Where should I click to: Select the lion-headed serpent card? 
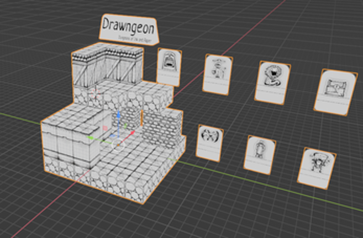pyautogui.click(x=272, y=83)
